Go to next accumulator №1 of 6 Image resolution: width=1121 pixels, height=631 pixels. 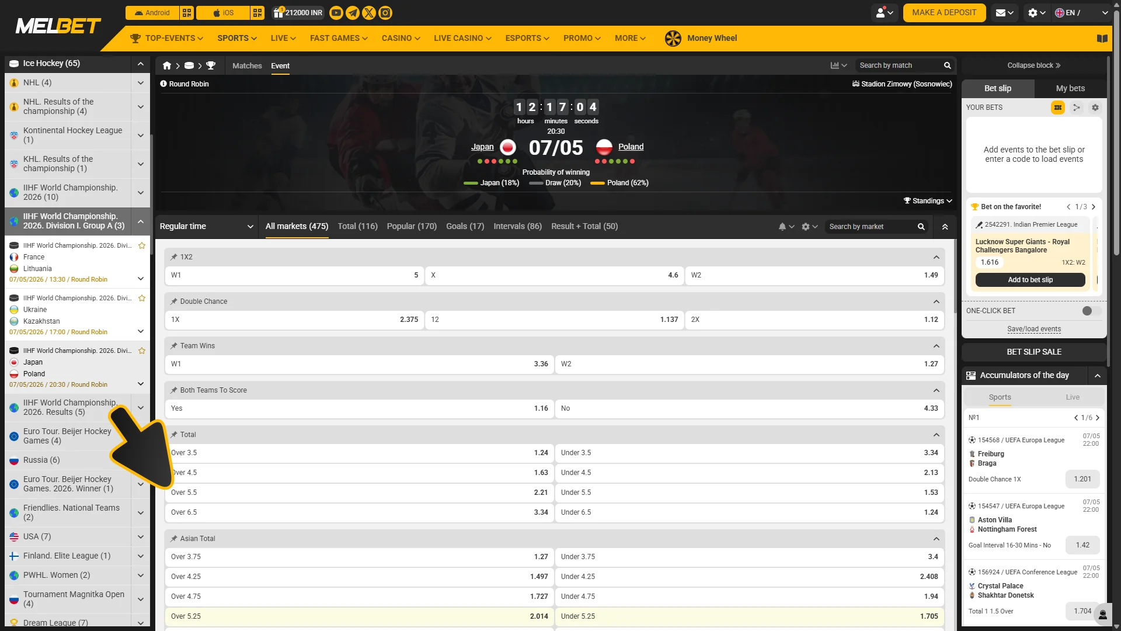point(1098,418)
